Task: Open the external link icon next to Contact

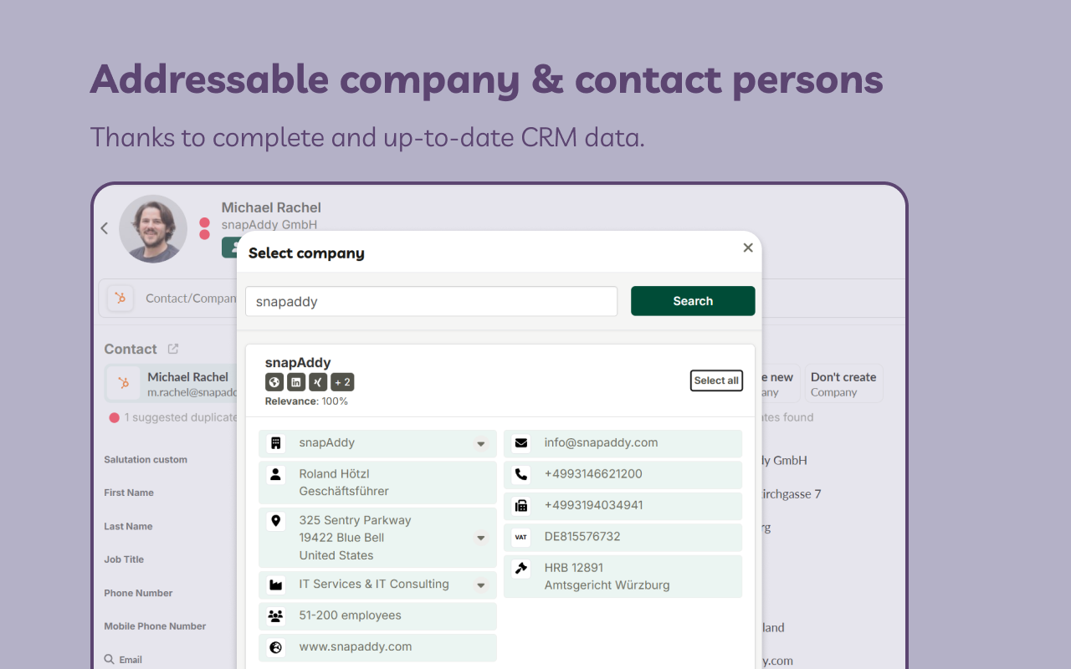Action: 173,349
